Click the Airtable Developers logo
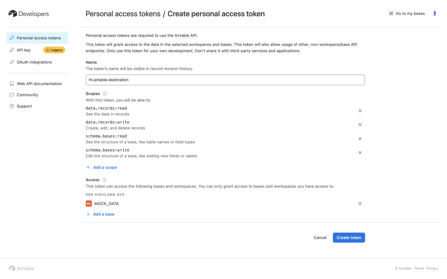This screenshot has width=447, height=279. coord(29,14)
